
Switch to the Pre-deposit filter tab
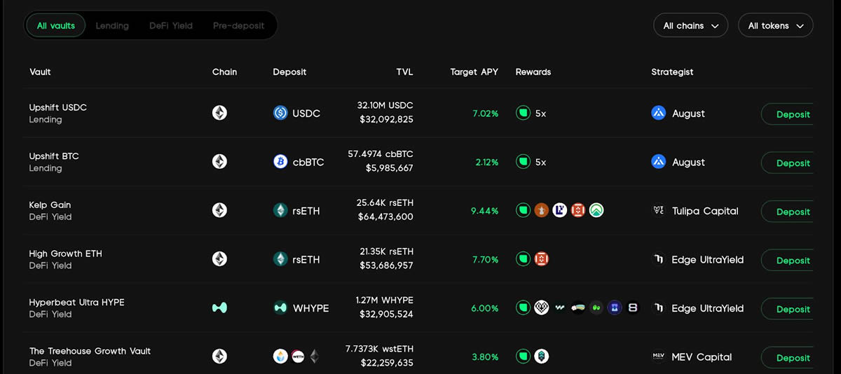pyautogui.click(x=239, y=25)
